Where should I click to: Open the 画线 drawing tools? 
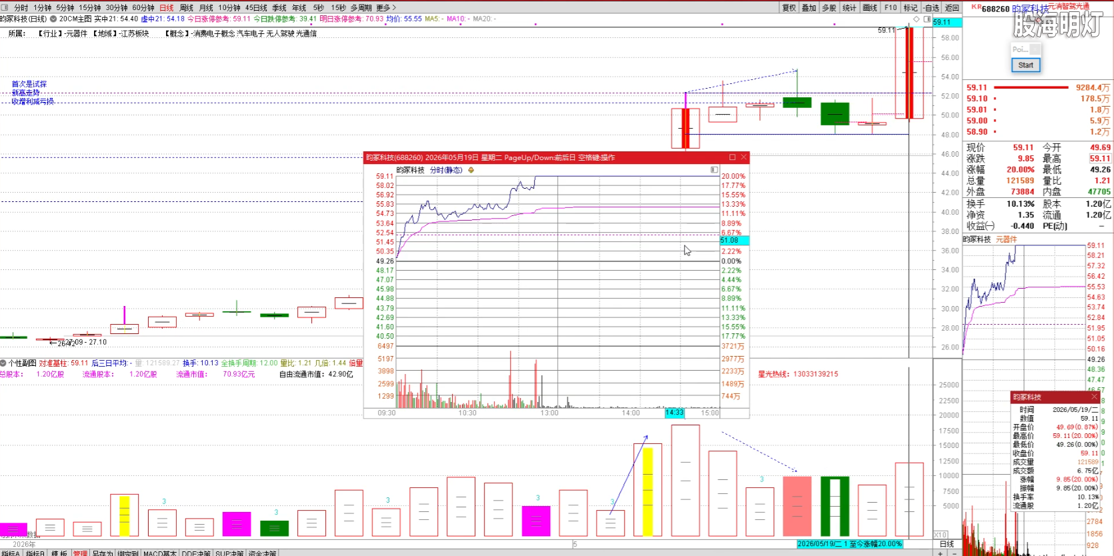[x=870, y=8]
